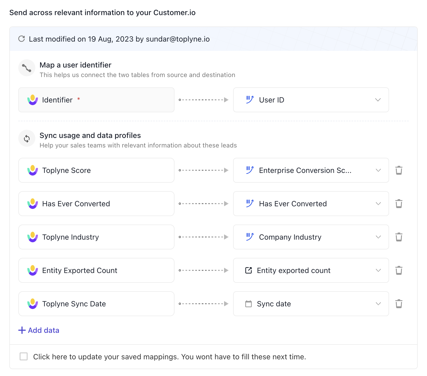The image size is (427, 376).
Task: Click the refresh icon beside Last modified
Action: [21, 39]
